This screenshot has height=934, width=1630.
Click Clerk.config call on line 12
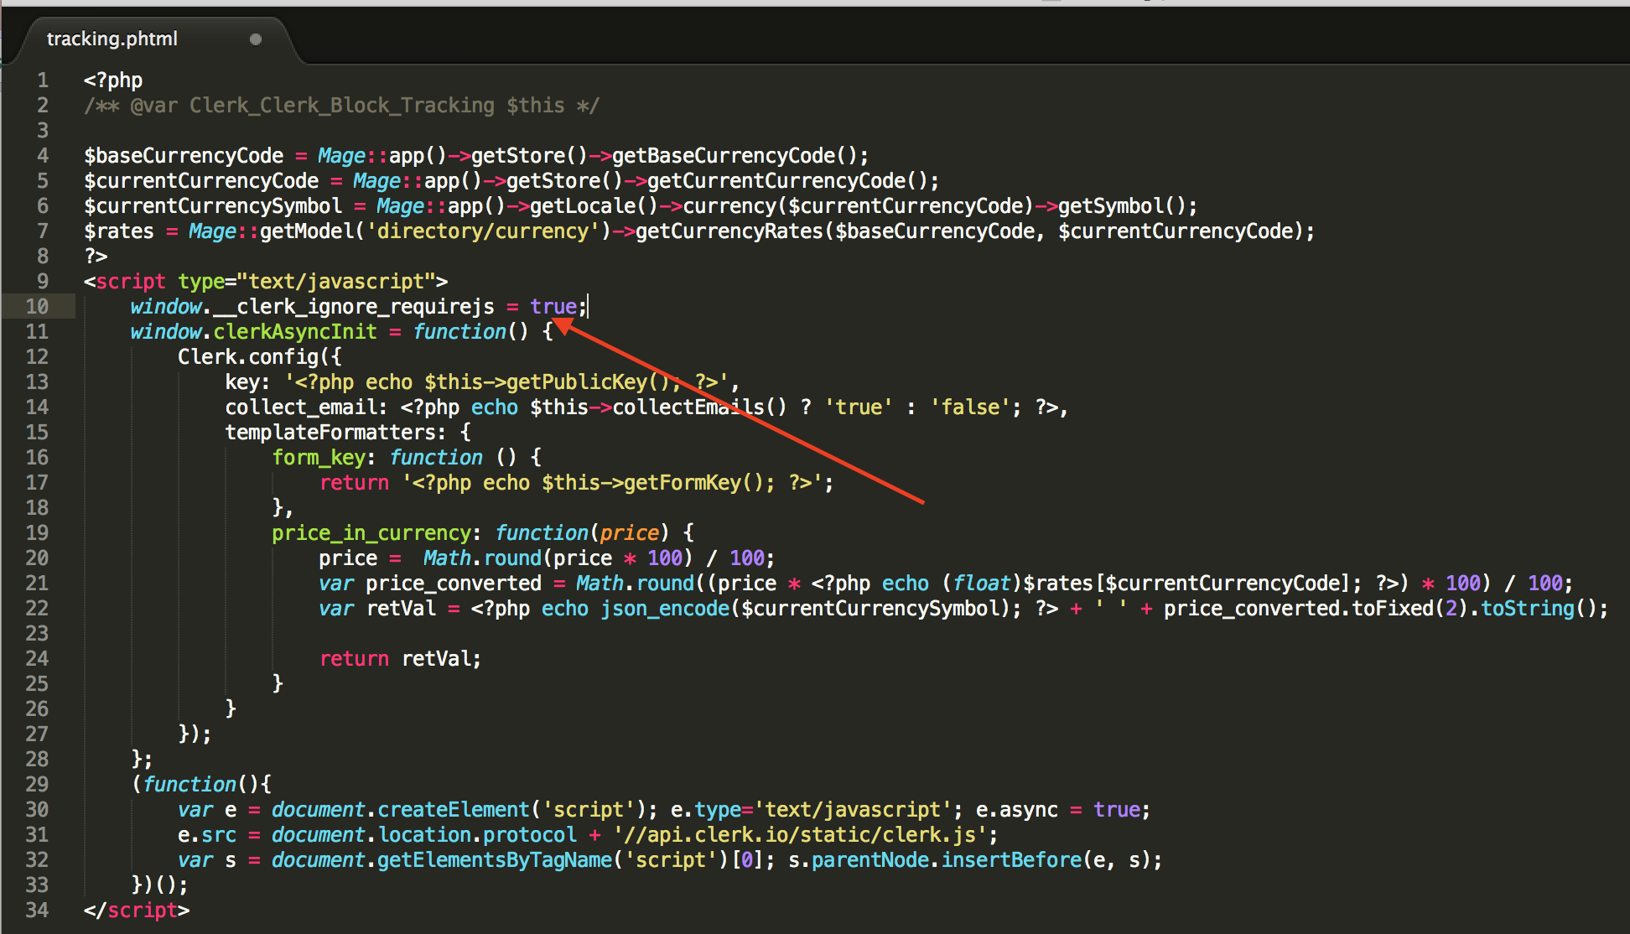[x=248, y=357]
